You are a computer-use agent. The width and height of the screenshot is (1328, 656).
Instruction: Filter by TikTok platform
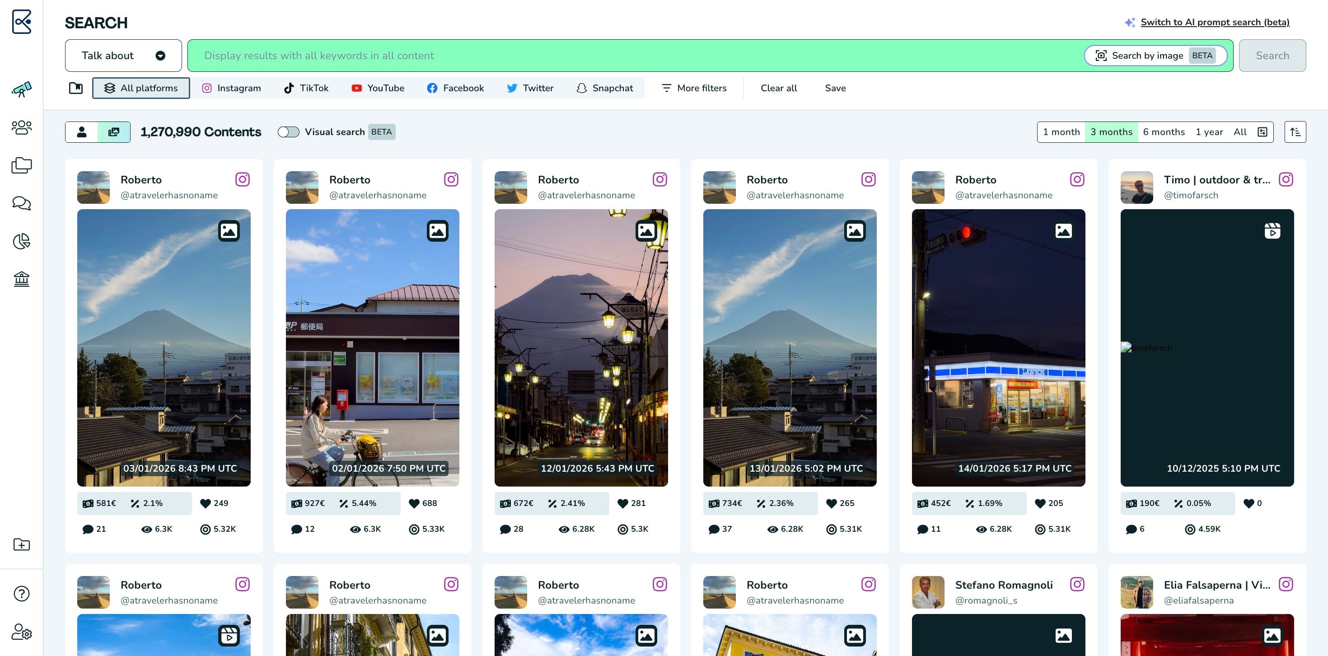pos(306,88)
